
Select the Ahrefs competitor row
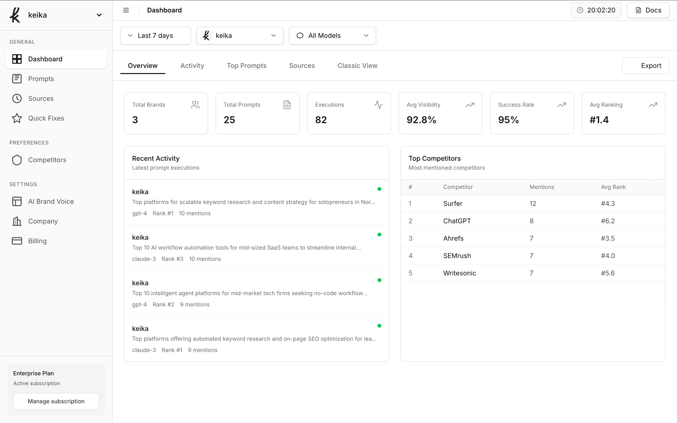click(533, 238)
